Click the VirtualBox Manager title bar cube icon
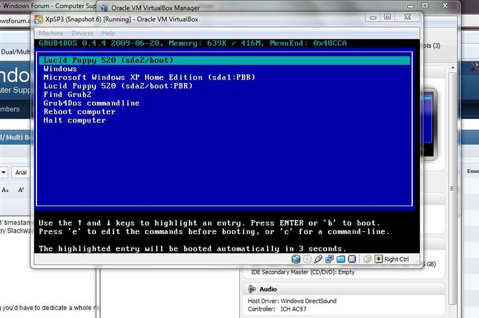479x318 pixels. [x=104, y=8]
